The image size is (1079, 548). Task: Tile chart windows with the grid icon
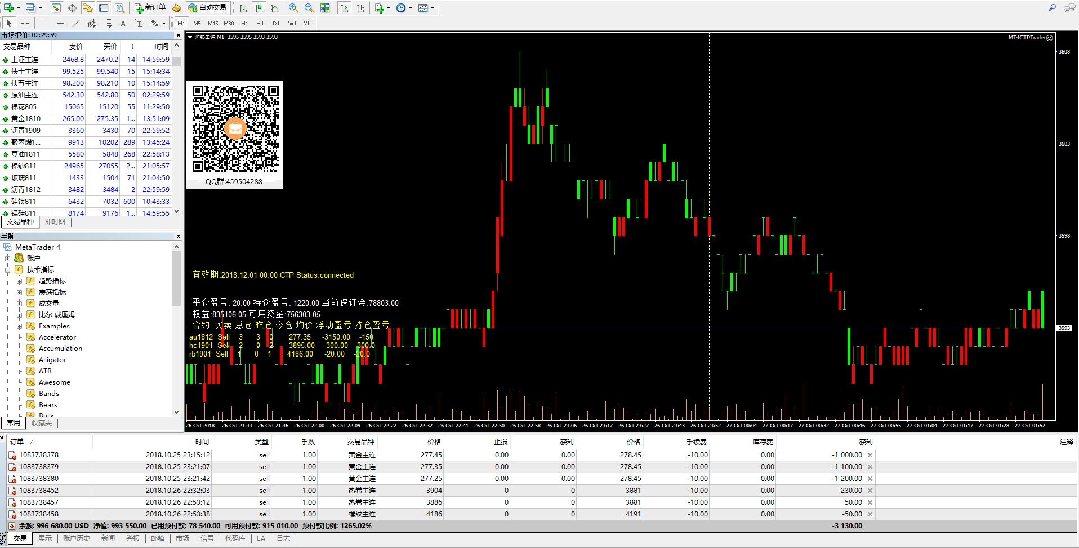pyautogui.click(x=325, y=8)
